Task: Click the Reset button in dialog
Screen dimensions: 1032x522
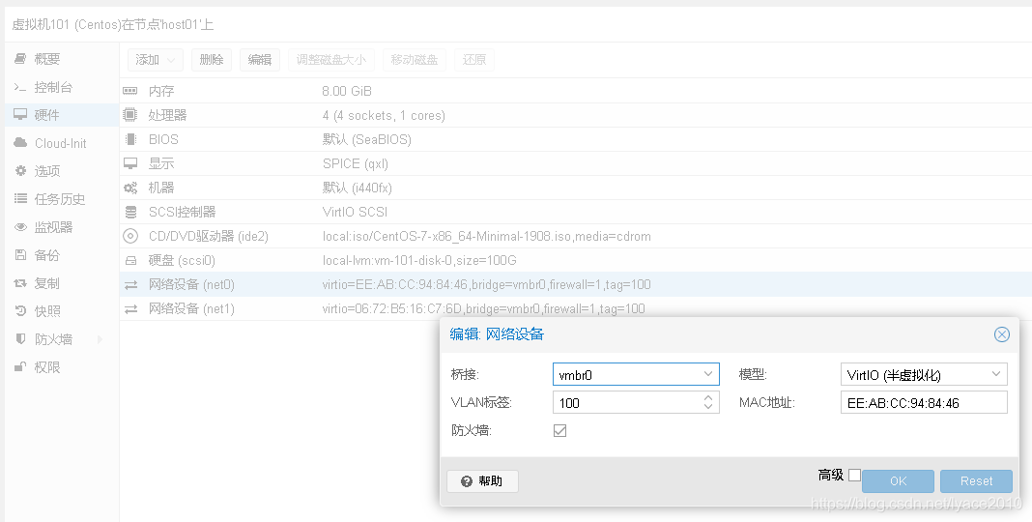Action: click(x=976, y=481)
